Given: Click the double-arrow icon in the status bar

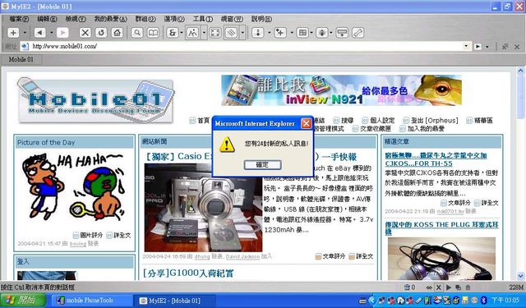Looking at the screenshot, I should tap(429, 287).
